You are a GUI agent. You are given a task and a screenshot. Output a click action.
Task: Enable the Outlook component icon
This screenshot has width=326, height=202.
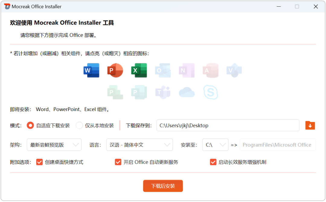[x=163, y=70]
